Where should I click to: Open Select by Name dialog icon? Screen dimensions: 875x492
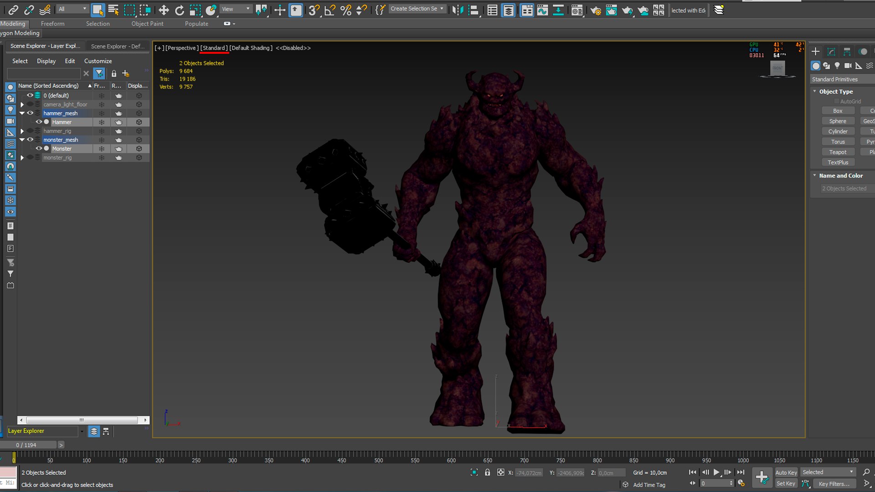[113, 10]
